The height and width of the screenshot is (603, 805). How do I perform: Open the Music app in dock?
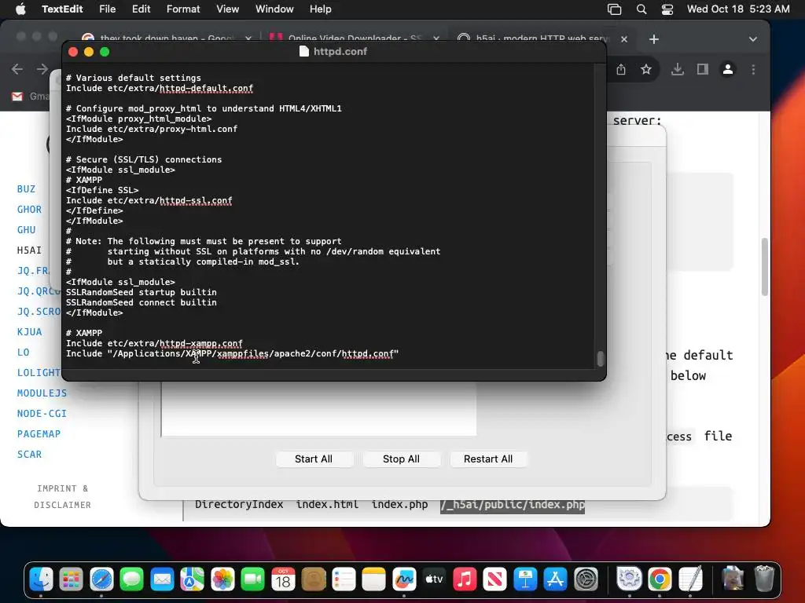coord(465,580)
